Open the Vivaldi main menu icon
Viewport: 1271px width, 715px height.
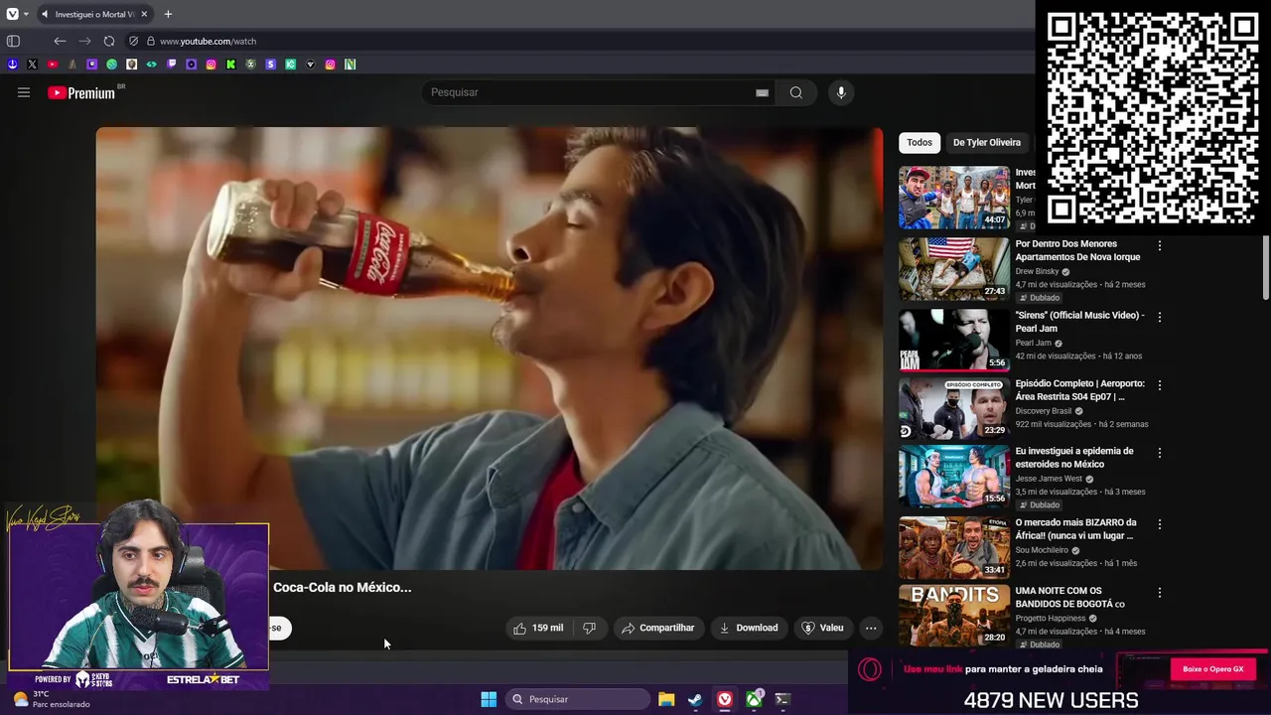[12, 14]
